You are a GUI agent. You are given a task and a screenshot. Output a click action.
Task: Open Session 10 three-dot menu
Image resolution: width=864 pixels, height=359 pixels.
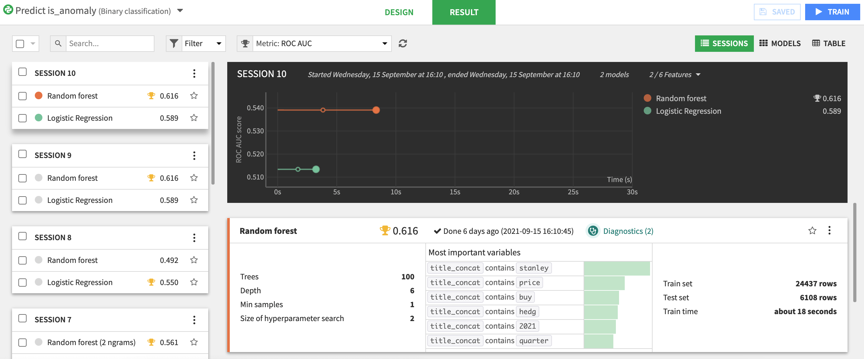coord(194,73)
